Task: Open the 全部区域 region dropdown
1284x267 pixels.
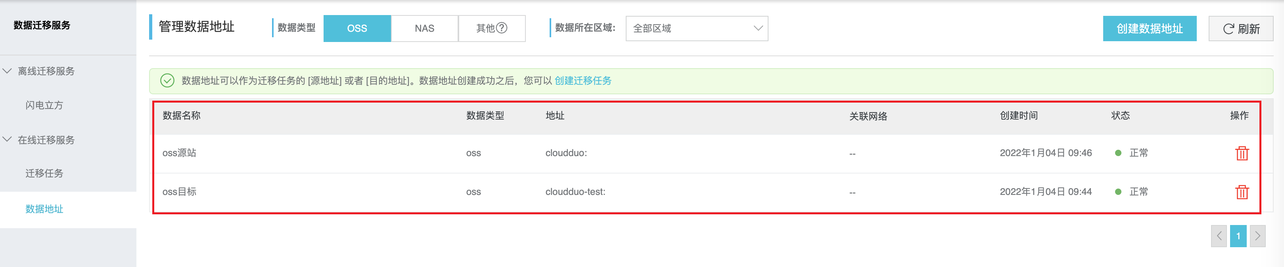Action: click(x=696, y=29)
